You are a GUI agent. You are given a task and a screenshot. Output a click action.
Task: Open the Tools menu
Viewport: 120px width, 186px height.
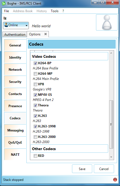tap(55, 11)
